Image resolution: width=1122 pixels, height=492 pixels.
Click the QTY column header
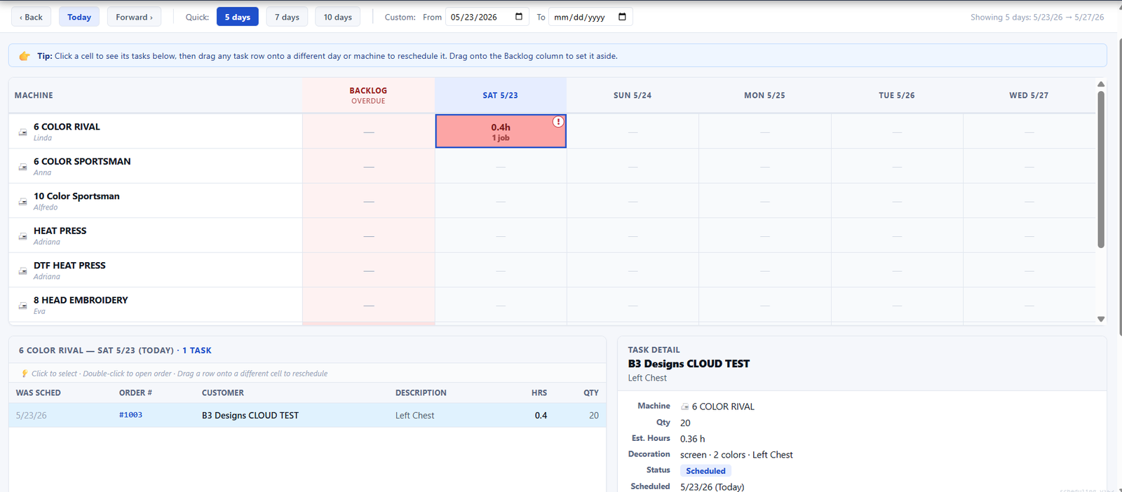(591, 393)
